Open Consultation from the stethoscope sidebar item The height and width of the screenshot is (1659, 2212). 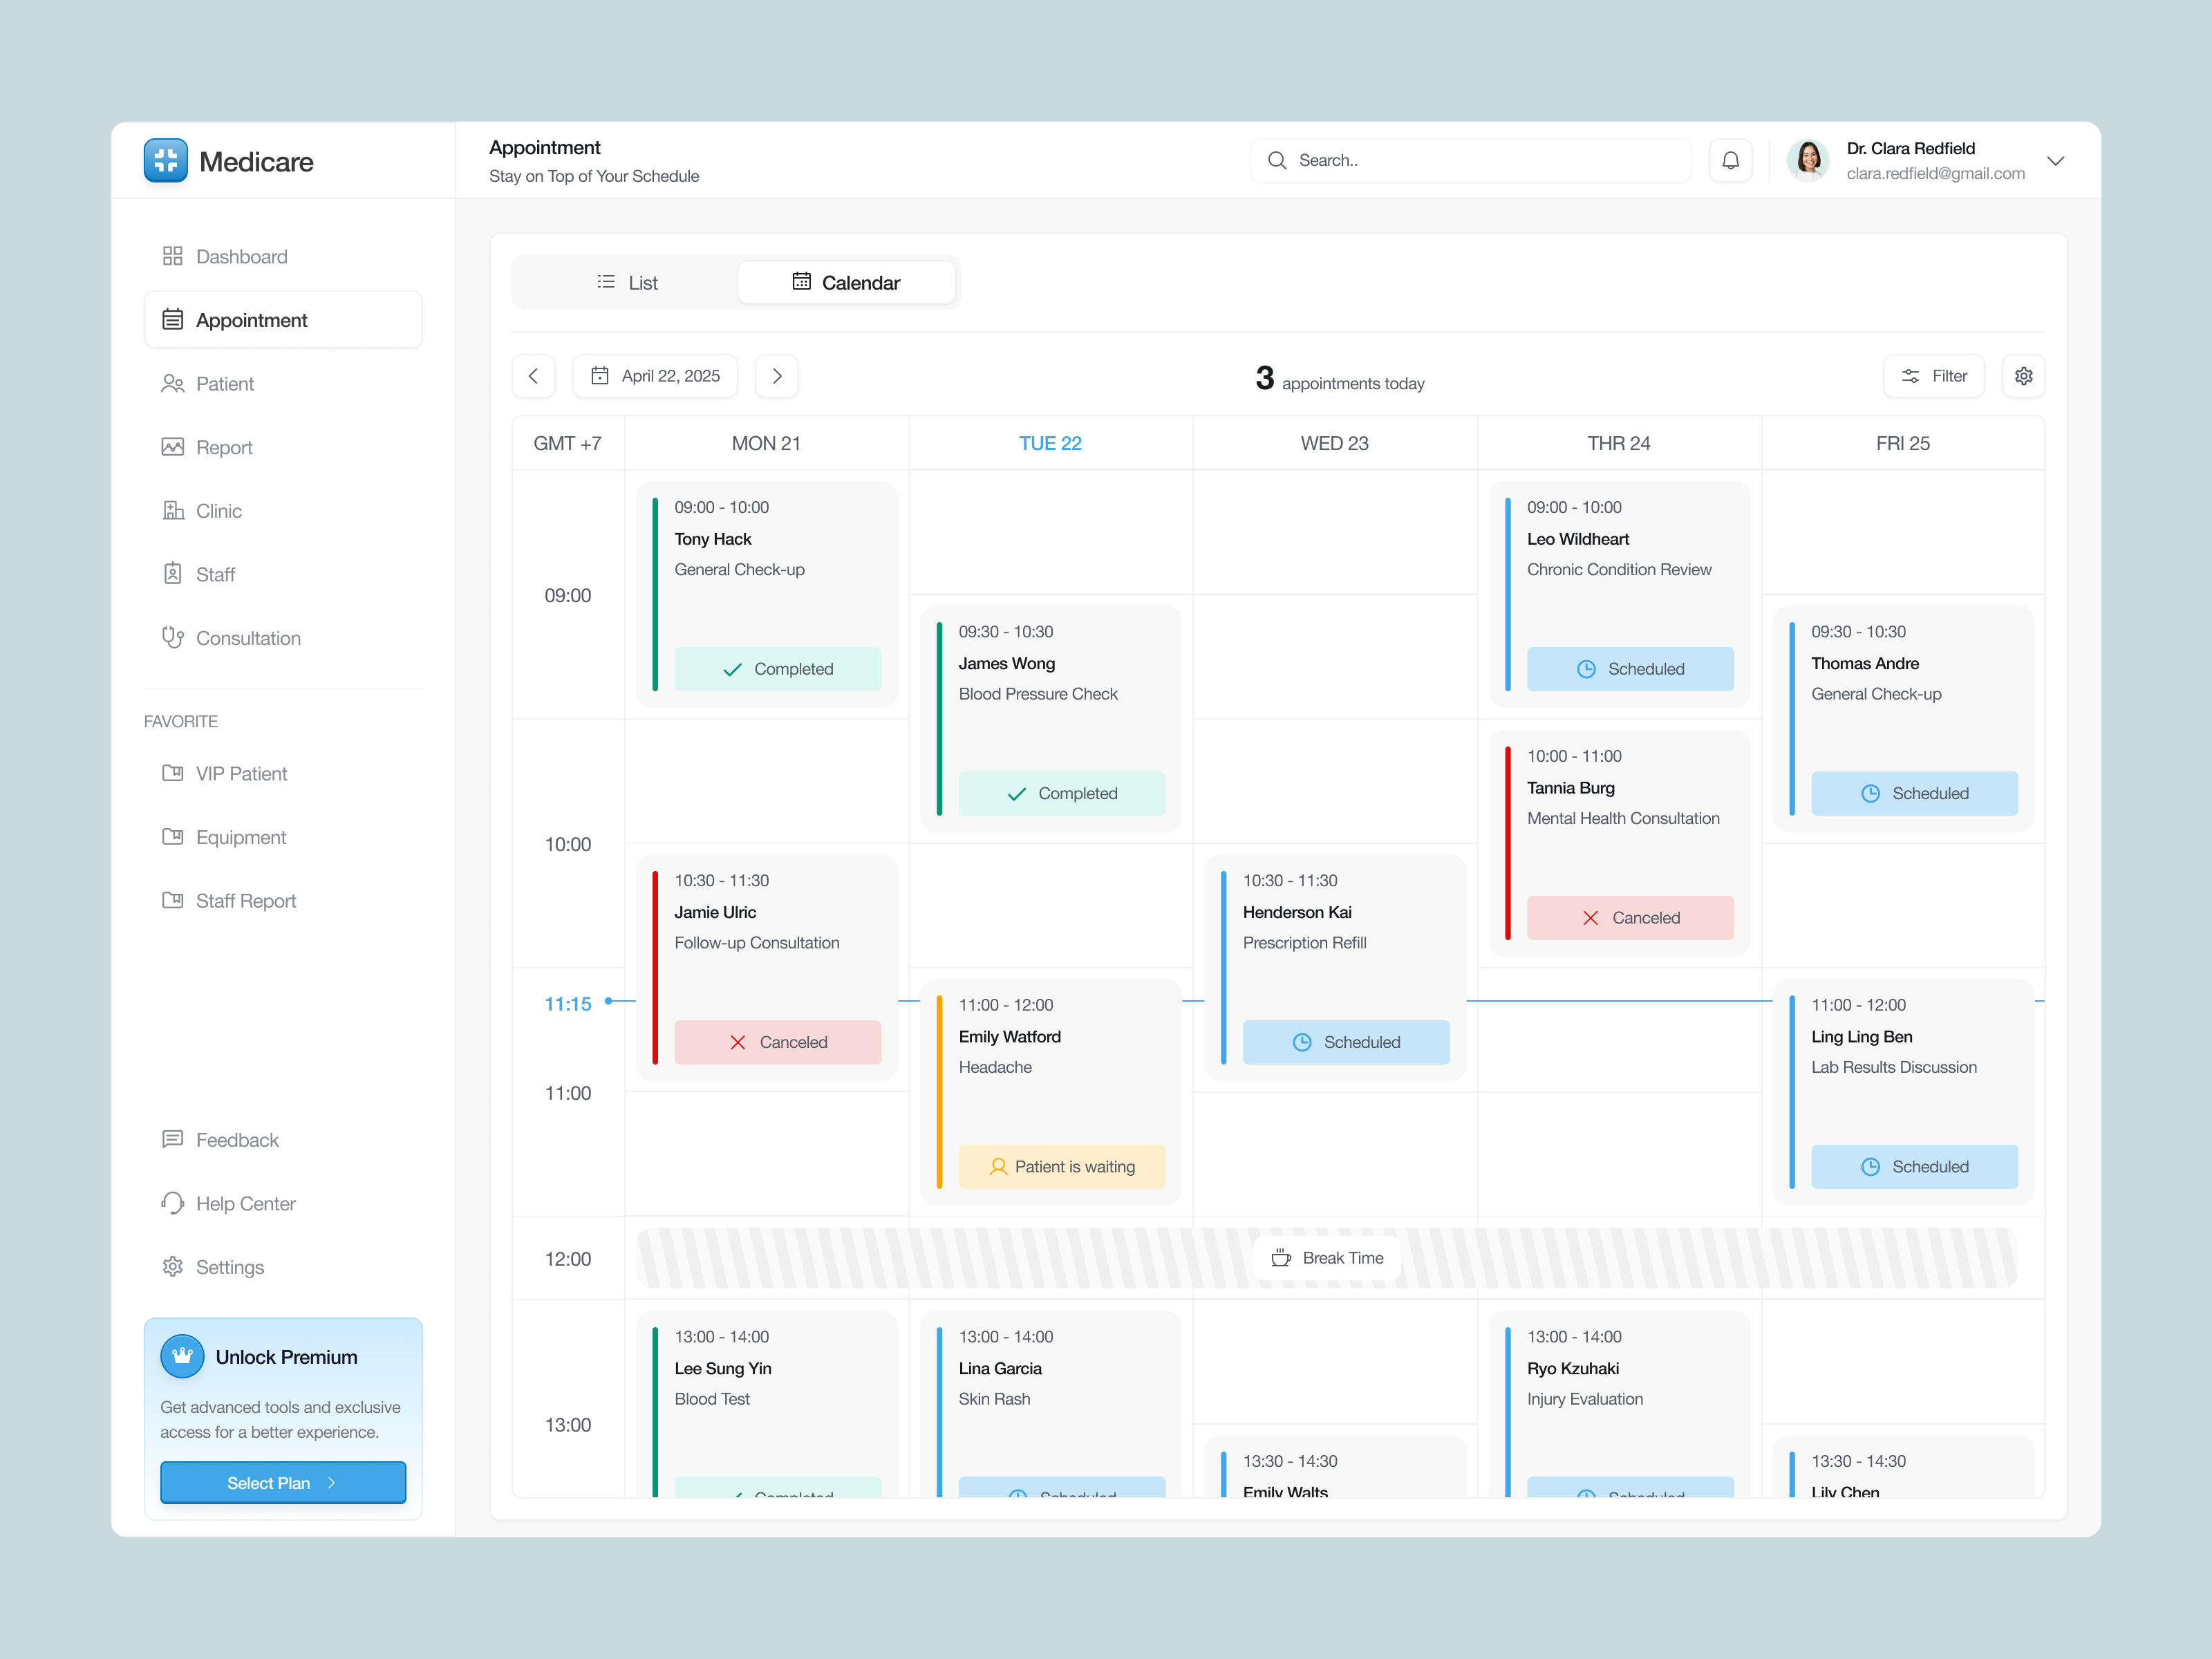(247, 638)
